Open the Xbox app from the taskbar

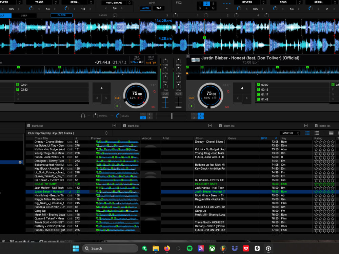[x=212, y=248]
